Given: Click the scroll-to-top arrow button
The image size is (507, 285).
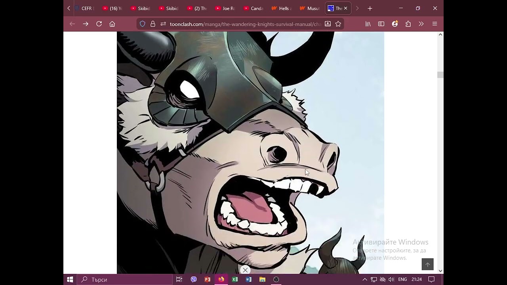Looking at the screenshot, I should pyautogui.click(x=427, y=264).
